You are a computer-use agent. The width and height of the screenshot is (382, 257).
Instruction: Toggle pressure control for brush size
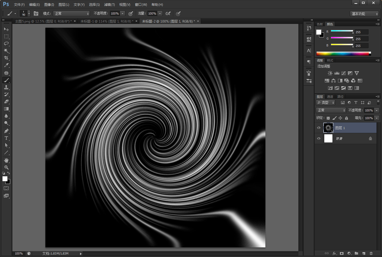point(178,13)
